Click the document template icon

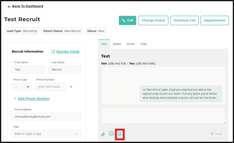[120, 134]
